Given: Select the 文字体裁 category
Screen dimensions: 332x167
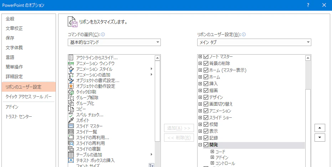Looking at the screenshot, I should 29,48.
